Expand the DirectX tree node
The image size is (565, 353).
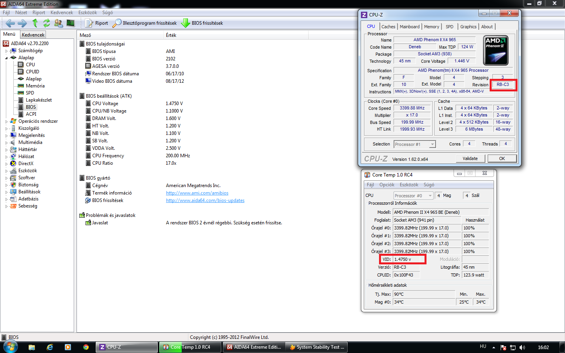click(6, 164)
